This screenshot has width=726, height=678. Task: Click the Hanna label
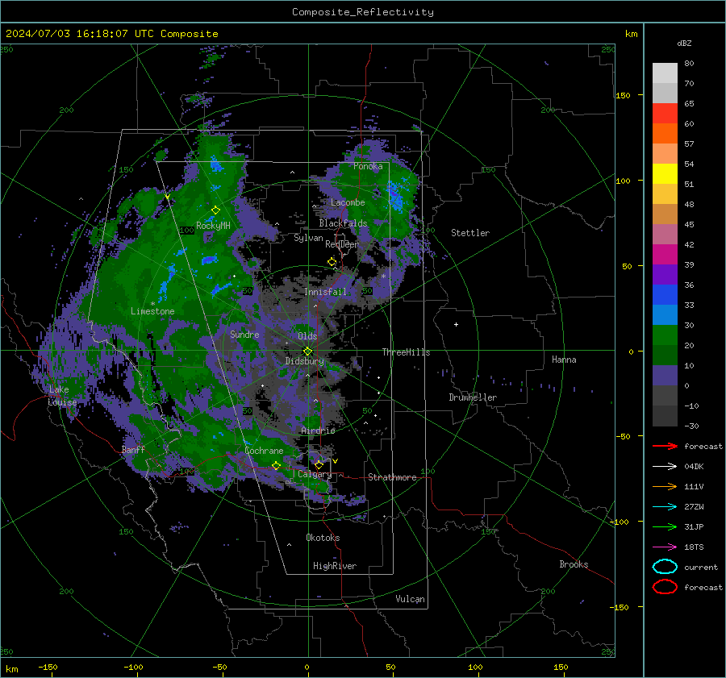[x=564, y=360]
